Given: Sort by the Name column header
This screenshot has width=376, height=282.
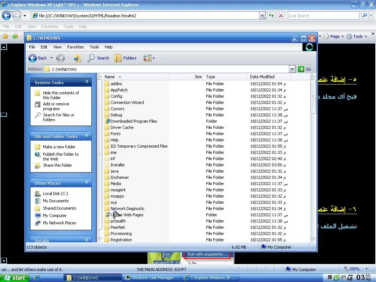Looking at the screenshot, I should pos(136,77).
